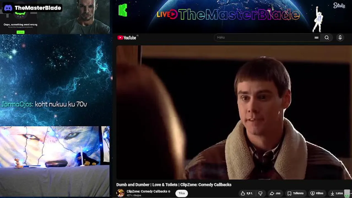The height and width of the screenshot is (198, 352).
Task: Download video with Lataa button
Action: tap(337, 193)
